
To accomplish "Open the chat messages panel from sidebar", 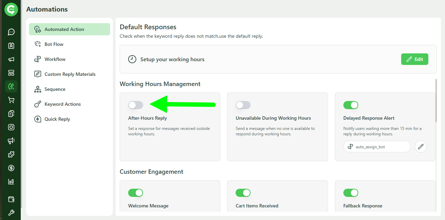I will [11, 32].
